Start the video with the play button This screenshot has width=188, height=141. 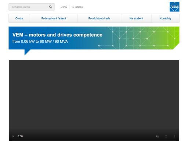[x=13, y=136]
